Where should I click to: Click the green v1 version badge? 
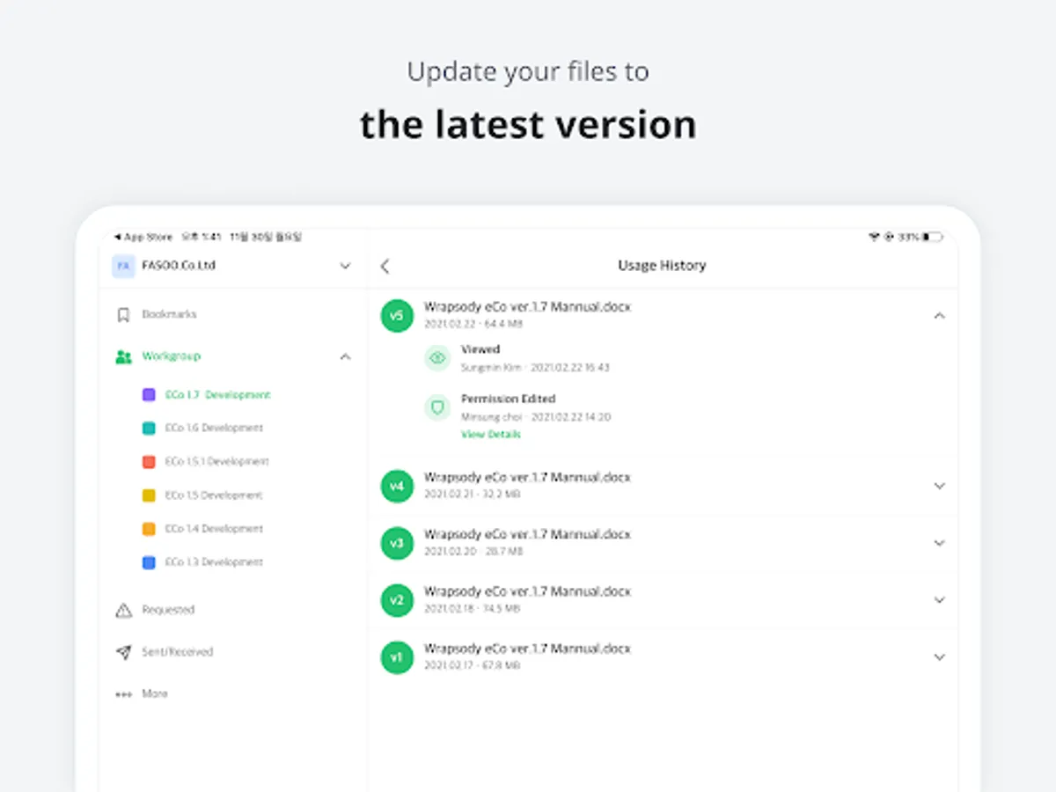tap(397, 657)
